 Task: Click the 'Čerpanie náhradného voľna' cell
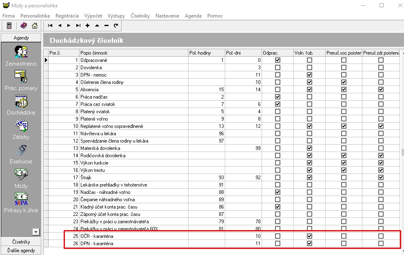(x=134, y=200)
